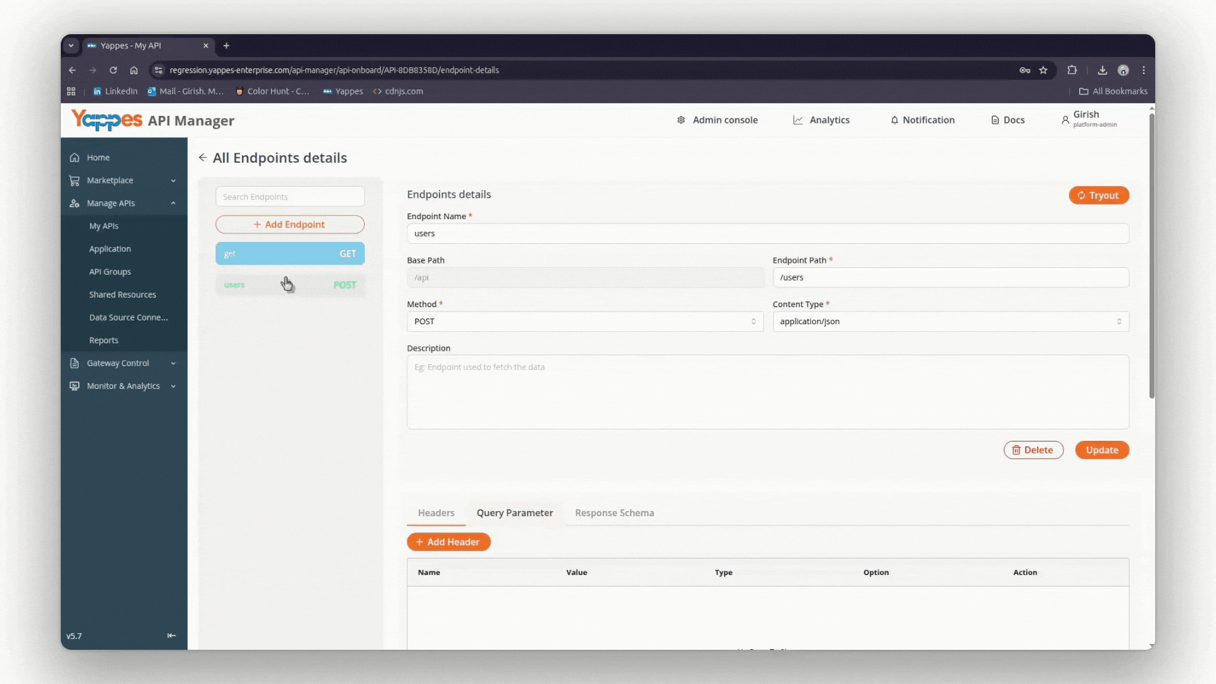Collapse the Manage APIs section

(x=124, y=203)
